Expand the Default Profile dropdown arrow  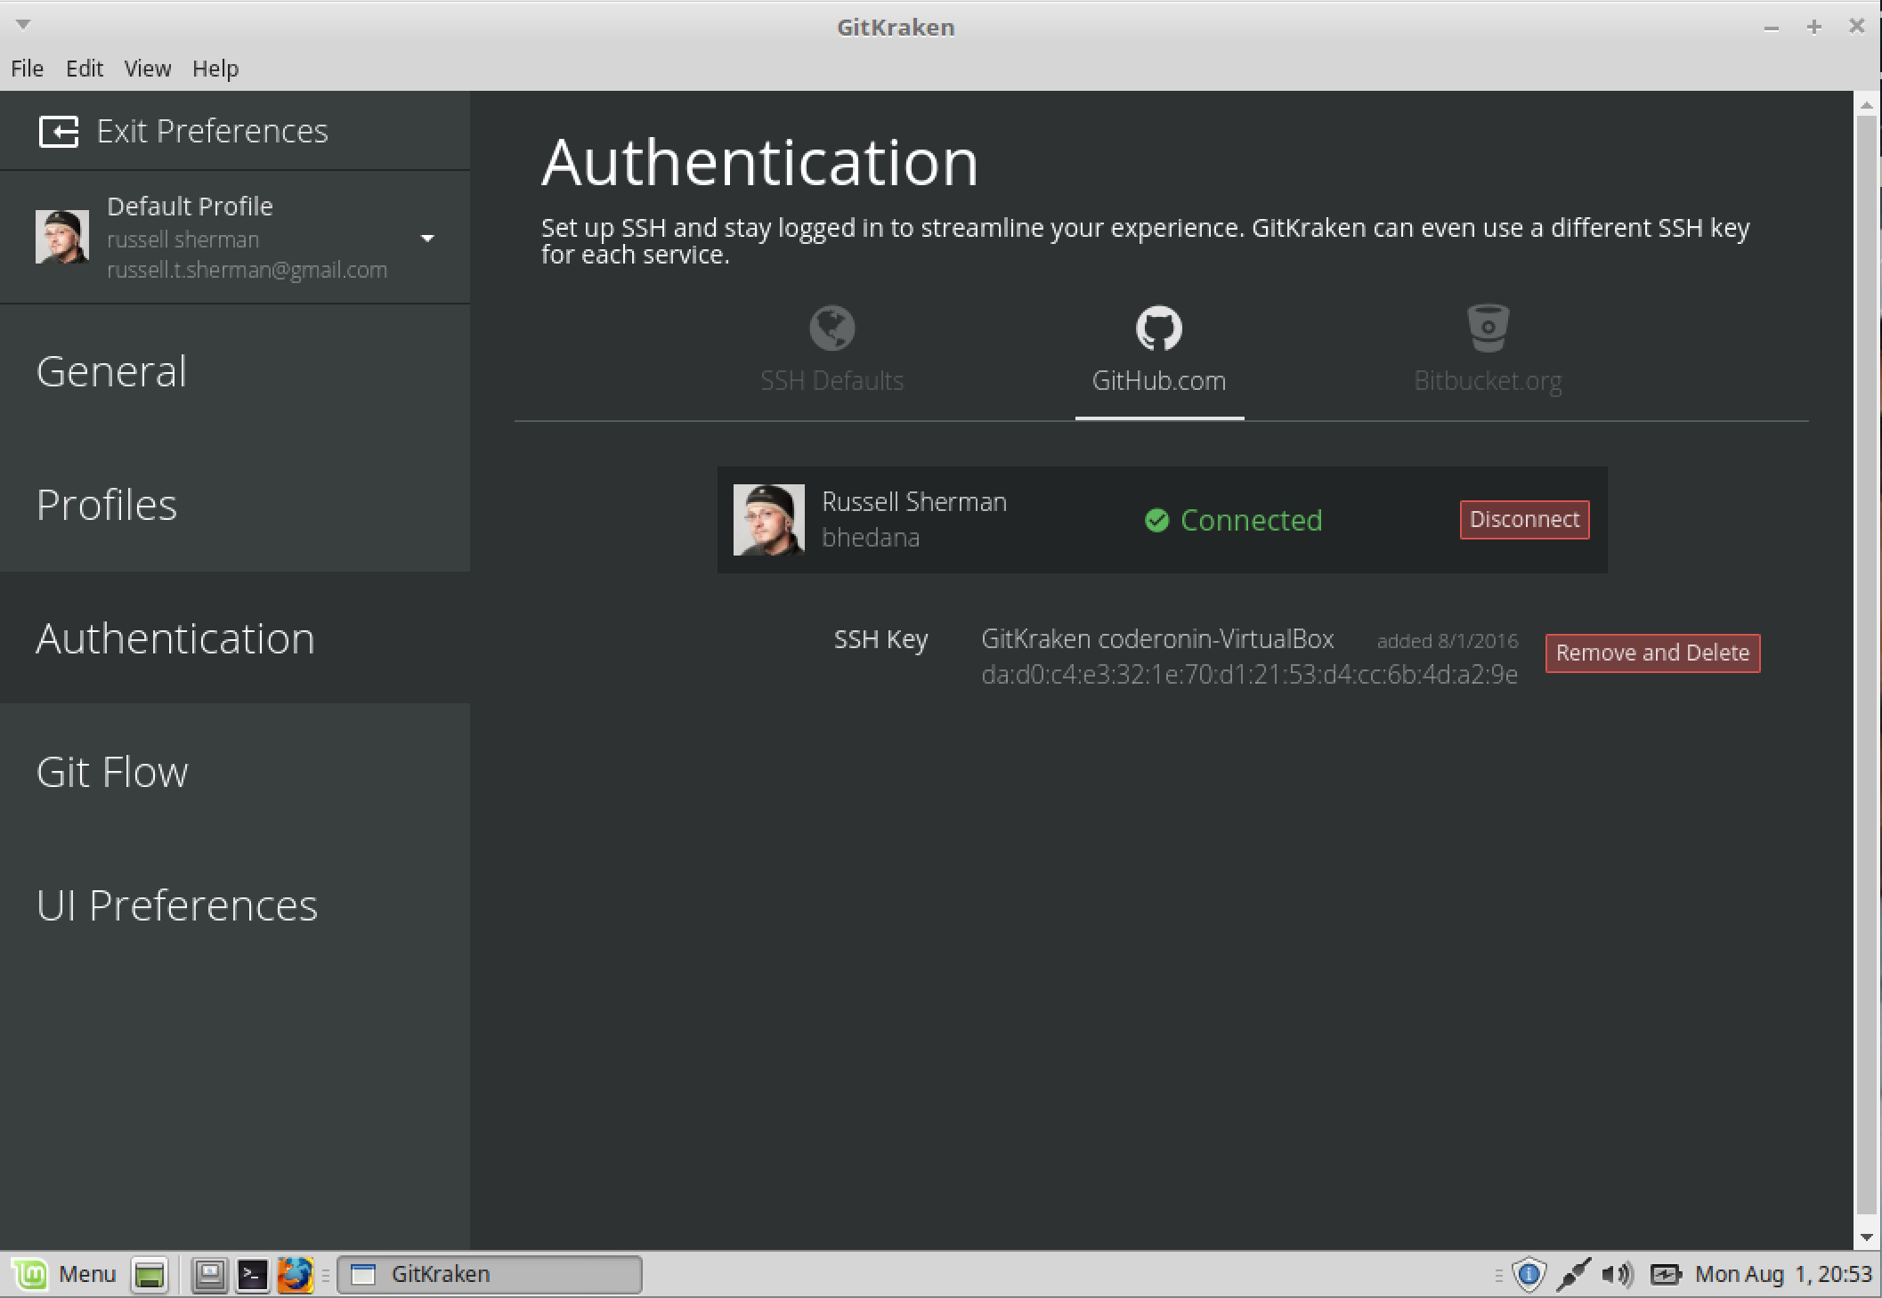[x=427, y=238]
